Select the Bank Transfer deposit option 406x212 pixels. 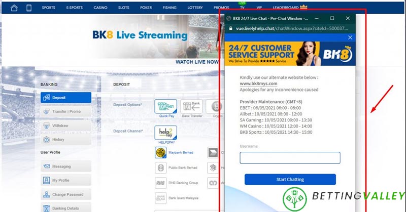[192, 106]
